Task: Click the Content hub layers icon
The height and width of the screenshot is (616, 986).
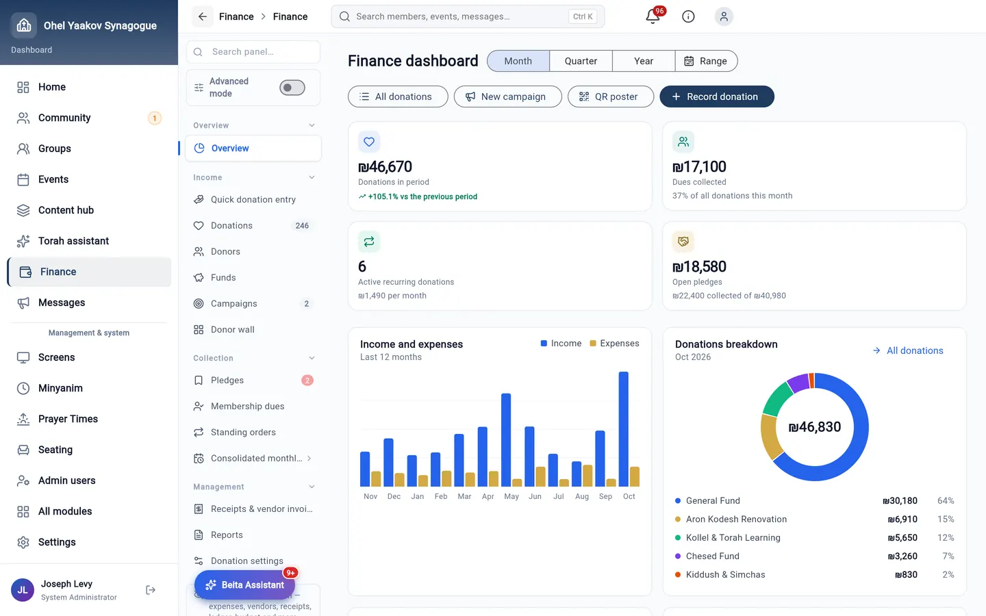Action: 23,210
